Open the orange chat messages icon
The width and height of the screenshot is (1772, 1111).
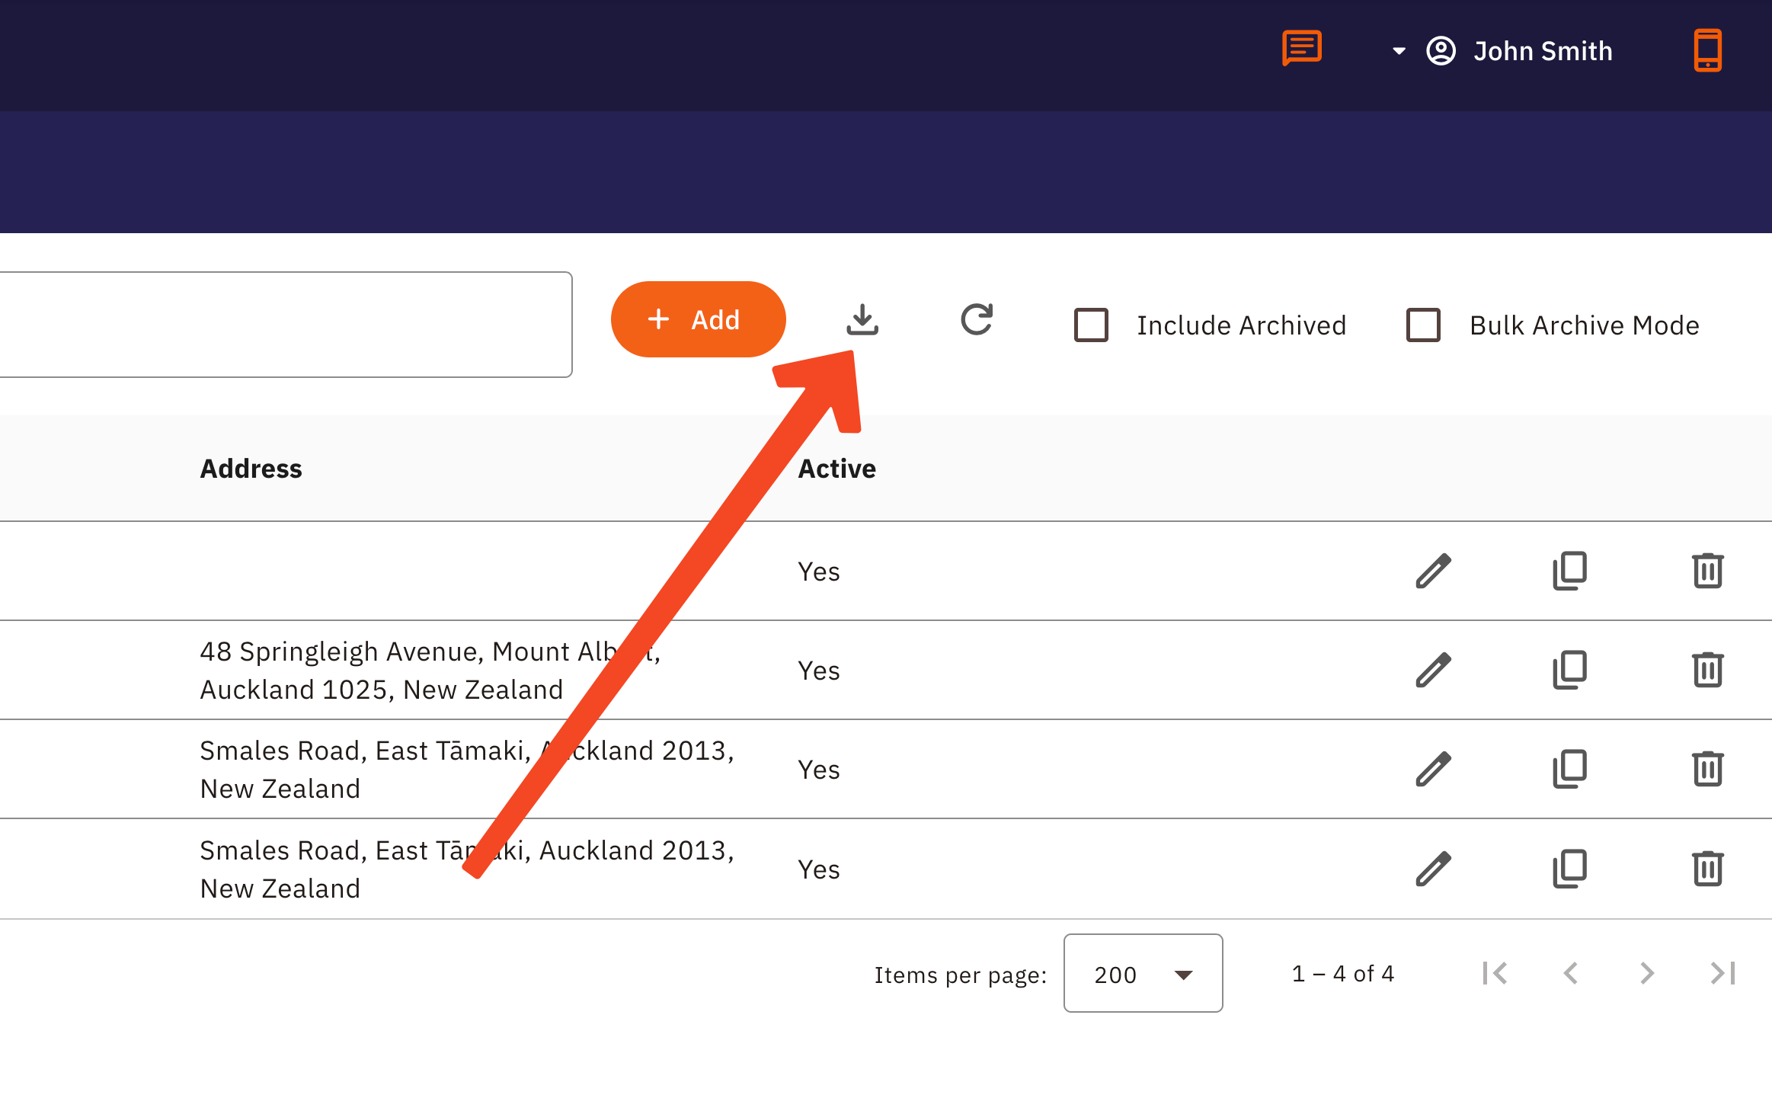click(1301, 49)
